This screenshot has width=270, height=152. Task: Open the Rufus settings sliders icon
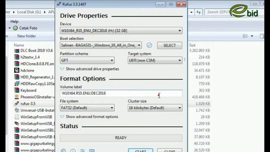82,150
